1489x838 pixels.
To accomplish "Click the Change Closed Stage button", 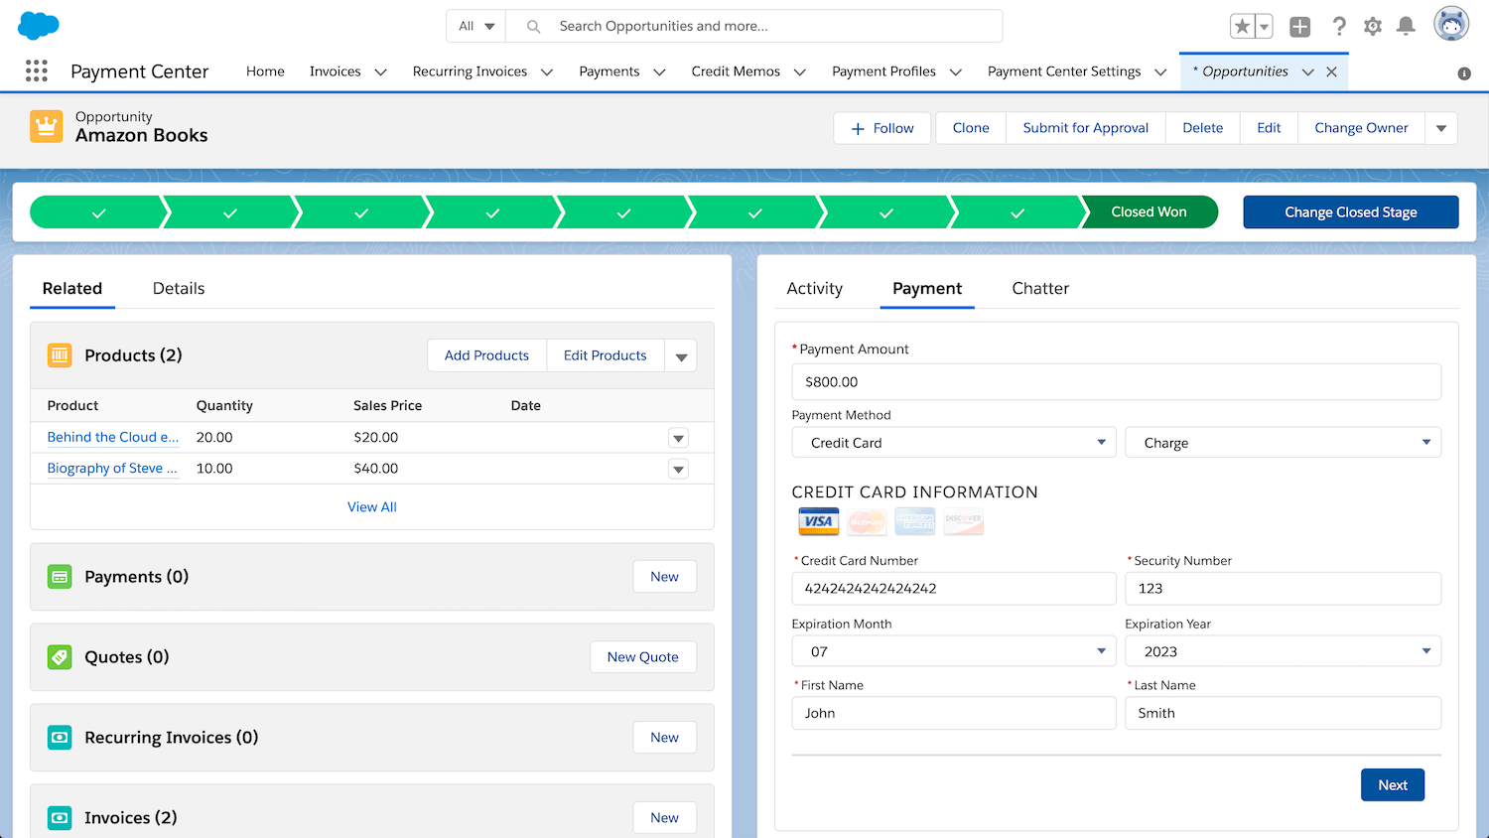I will (x=1351, y=211).
